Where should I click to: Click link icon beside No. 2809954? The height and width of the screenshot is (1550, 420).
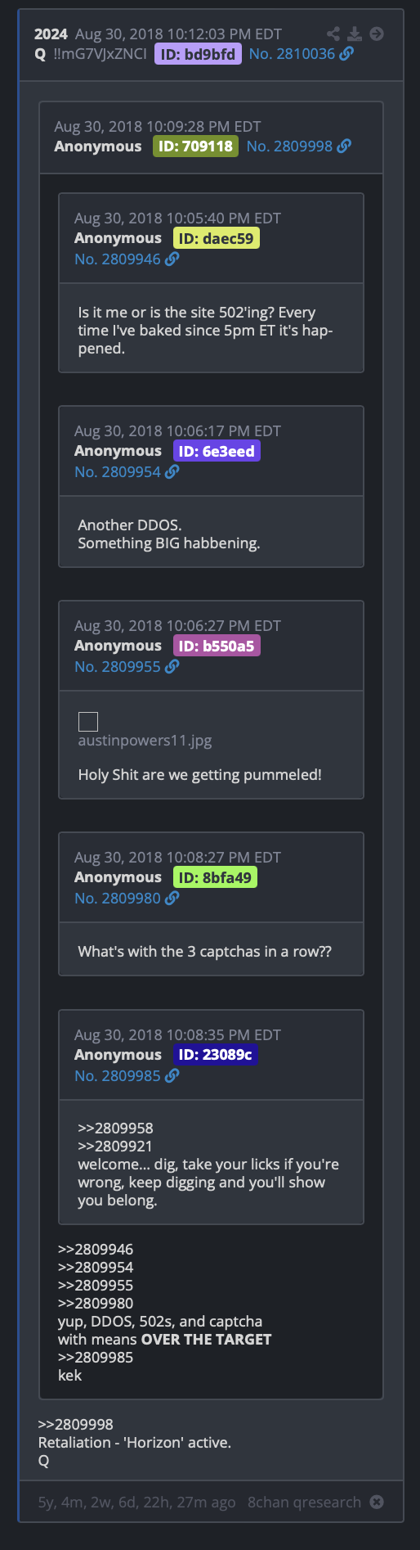point(172,471)
